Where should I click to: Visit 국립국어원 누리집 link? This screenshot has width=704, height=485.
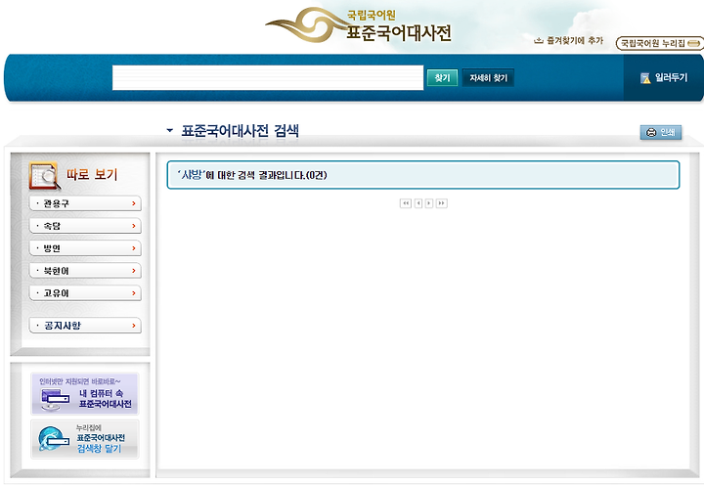[x=659, y=43]
